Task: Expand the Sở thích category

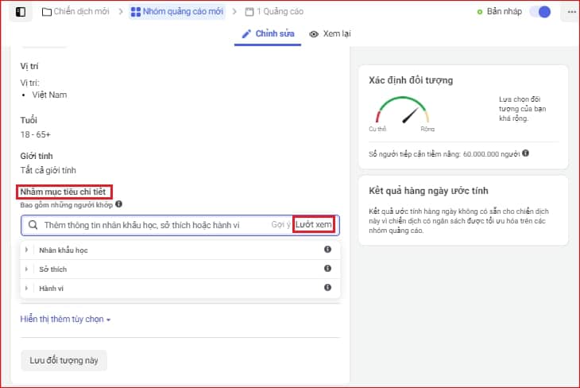Action: point(27,269)
